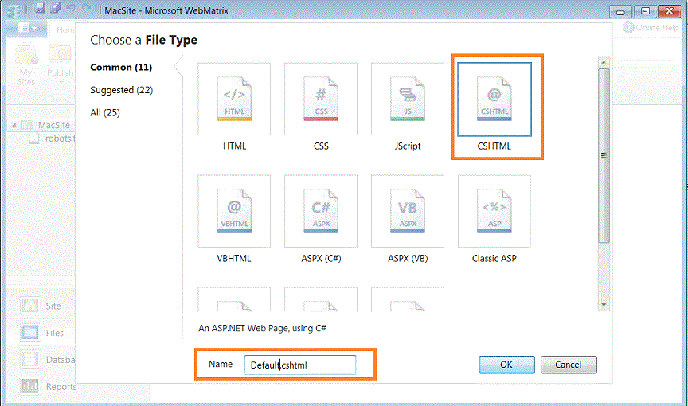
Task: Show the Suggested (22) file types
Action: pos(122,90)
